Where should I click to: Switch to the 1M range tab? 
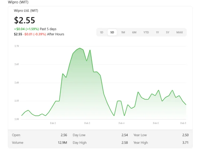click(123, 32)
